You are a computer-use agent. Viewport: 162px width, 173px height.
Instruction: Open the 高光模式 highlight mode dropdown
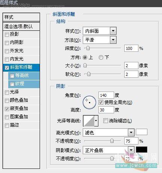click(x=131, y=132)
